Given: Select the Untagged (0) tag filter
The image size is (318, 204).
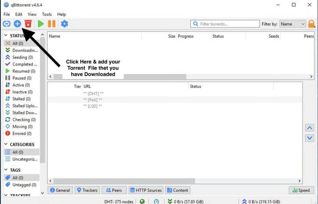Looking at the screenshot, I should coord(22,185).
